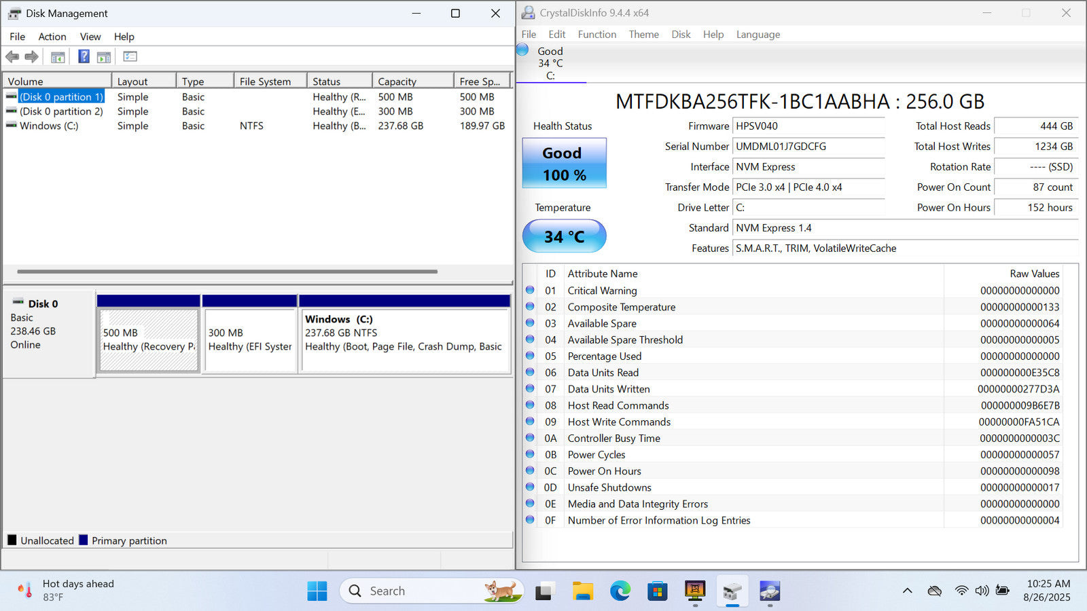This screenshot has height=611, width=1087.
Task: Open the Windows Start menu
Action: (x=317, y=591)
